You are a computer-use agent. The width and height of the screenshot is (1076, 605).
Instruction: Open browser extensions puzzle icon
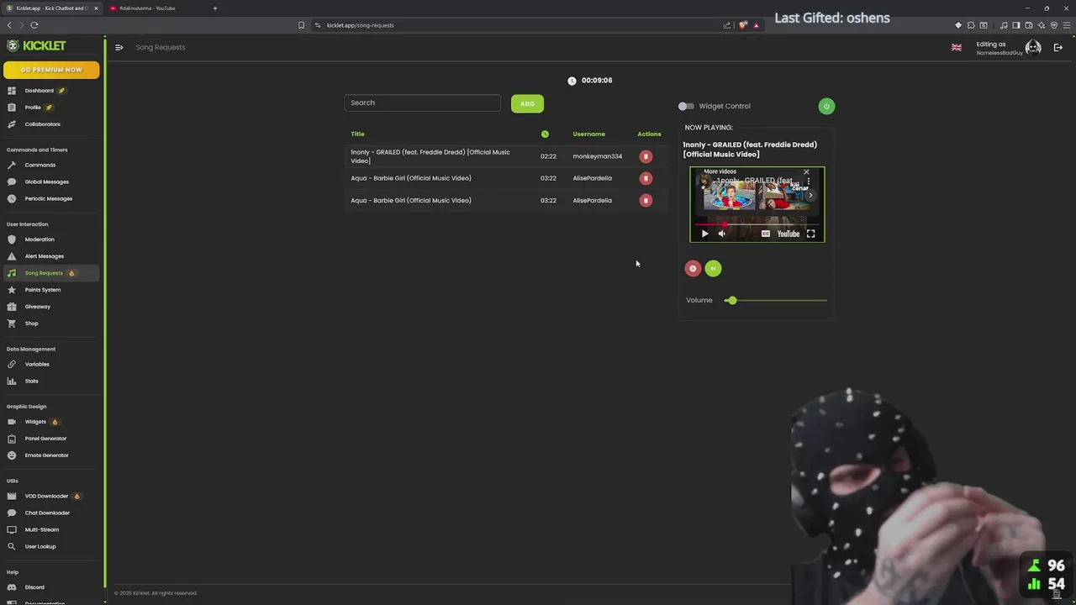[971, 25]
